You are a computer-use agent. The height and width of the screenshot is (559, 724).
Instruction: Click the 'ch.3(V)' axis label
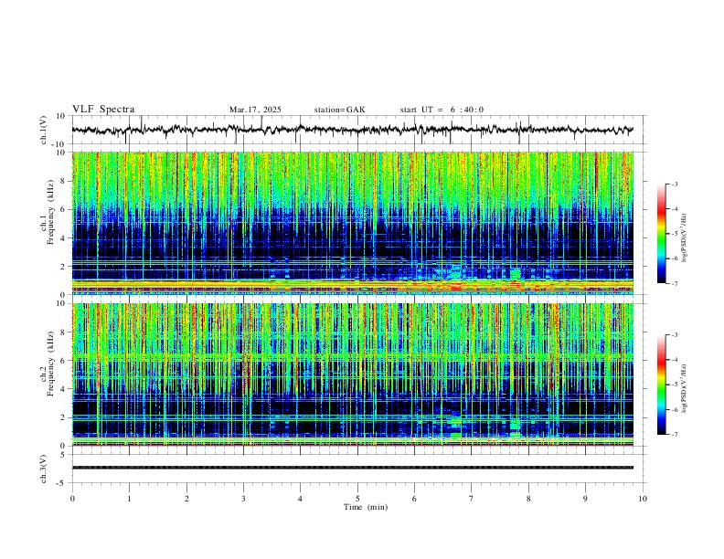click(44, 469)
